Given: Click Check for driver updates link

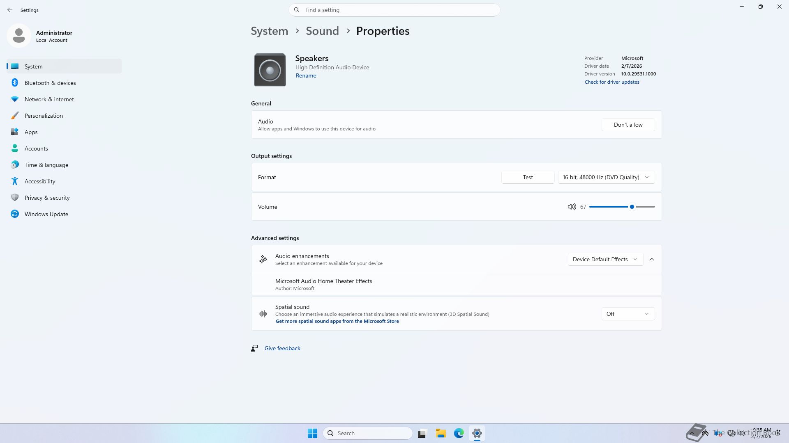Looking at the screenshot, I should tap(611, 82).
